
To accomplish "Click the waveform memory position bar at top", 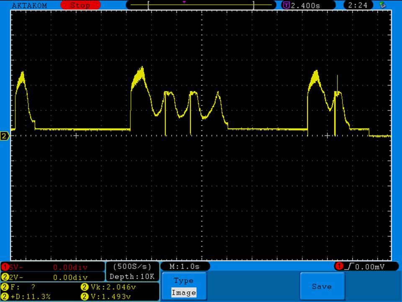I will (x=201, y=5).
